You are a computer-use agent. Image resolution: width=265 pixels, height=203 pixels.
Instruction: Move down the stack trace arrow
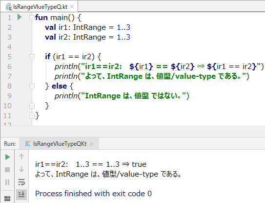[21, 169]
